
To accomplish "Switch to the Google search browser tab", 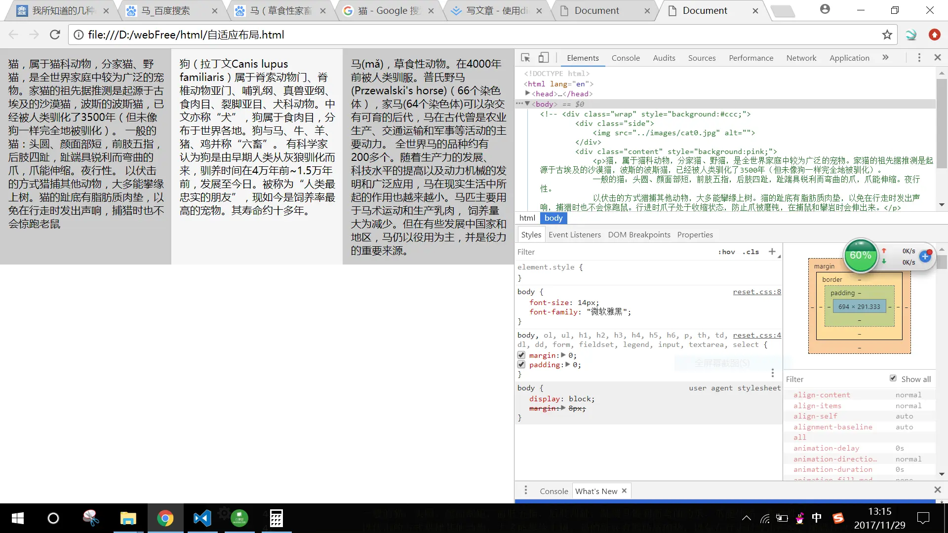I will click(x=388, y=10).
